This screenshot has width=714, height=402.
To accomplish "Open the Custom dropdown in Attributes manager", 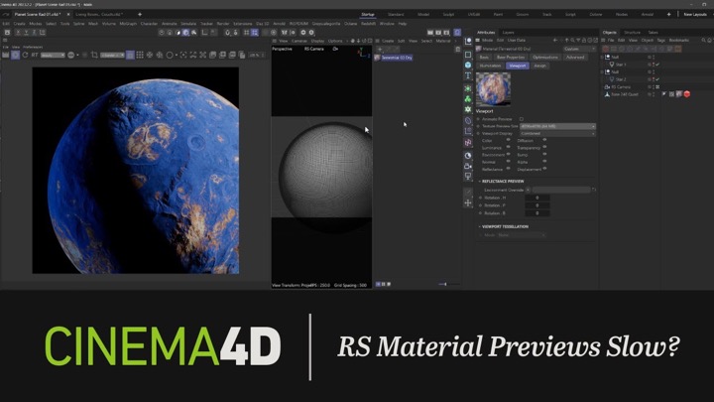I will click(579, 49).
